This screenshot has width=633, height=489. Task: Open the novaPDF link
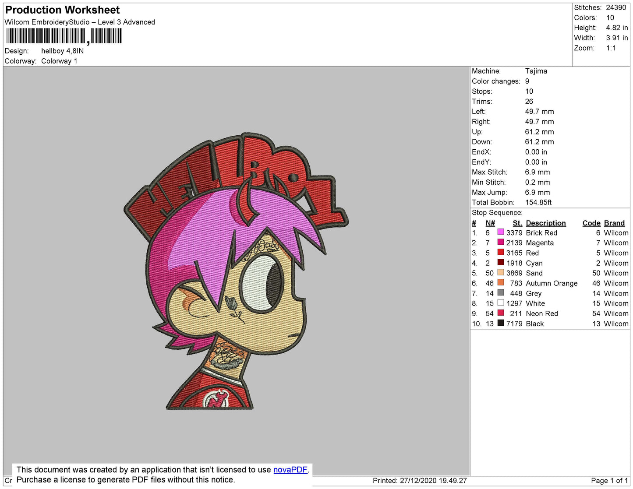(x=290, y=470)
